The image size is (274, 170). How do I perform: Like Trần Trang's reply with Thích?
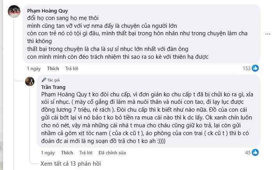(x=67, y=152)
